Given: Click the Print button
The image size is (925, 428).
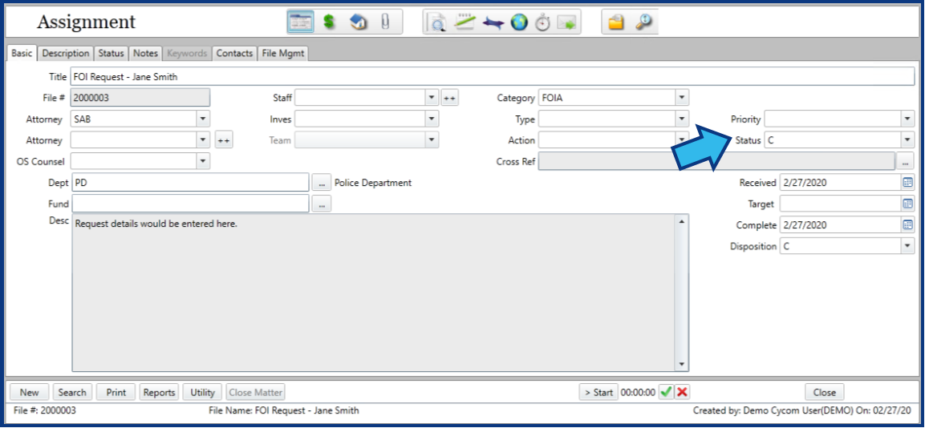Looking at the screenshot, I should (116, 392).
